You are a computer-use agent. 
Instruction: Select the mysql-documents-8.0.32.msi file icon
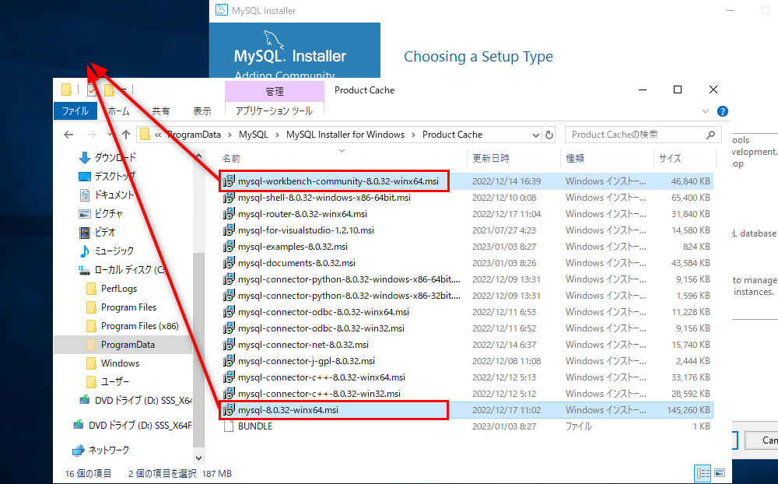point(229,263)
